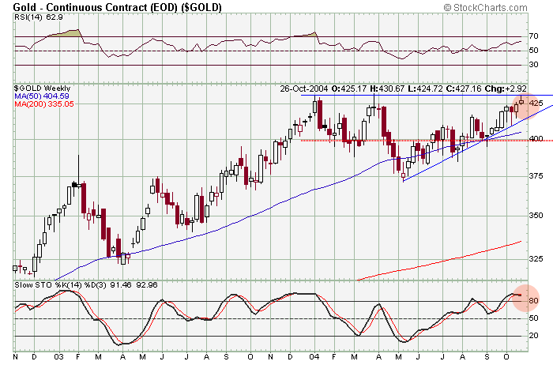Click the '03' year label on time axis
This screenshot has height=365, width=553.
[59, 357]
